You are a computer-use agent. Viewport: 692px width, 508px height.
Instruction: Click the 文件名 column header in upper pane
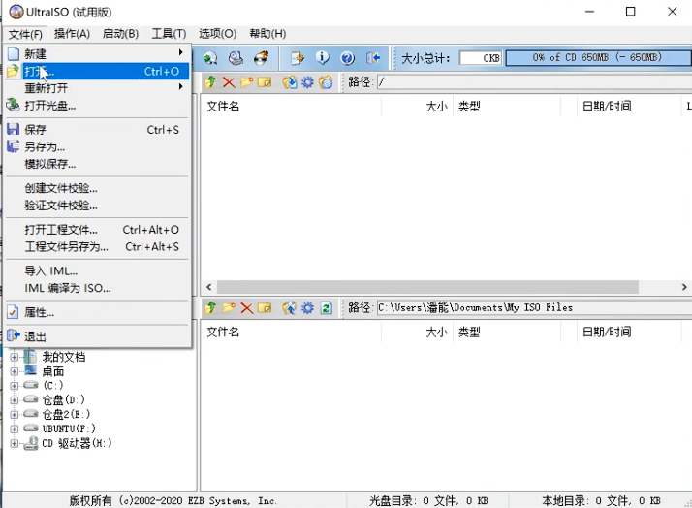coord(223,106)
